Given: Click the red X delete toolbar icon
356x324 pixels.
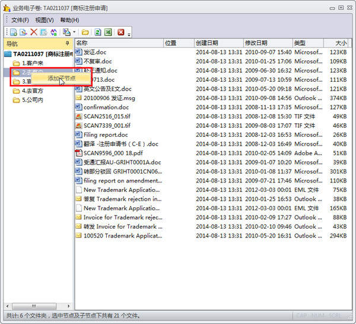Looking at the screenshot, I should (34, 32).
